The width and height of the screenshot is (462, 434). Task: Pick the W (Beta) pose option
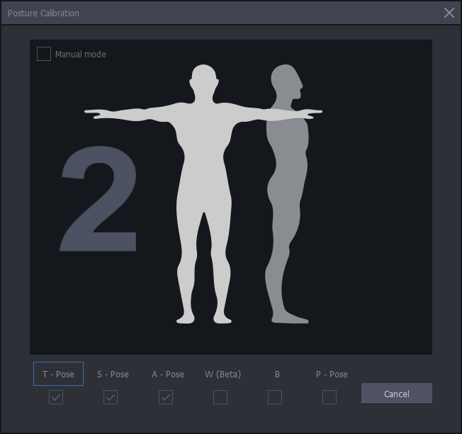click(x=222, y=374)
